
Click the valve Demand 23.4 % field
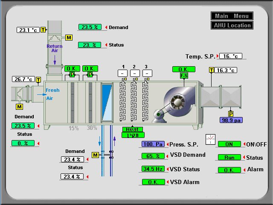(73, 159)
